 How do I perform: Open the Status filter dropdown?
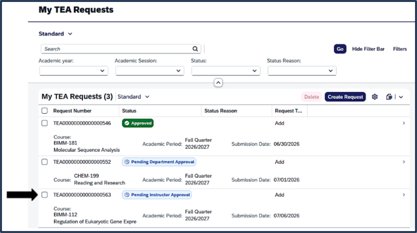[226, 71]
